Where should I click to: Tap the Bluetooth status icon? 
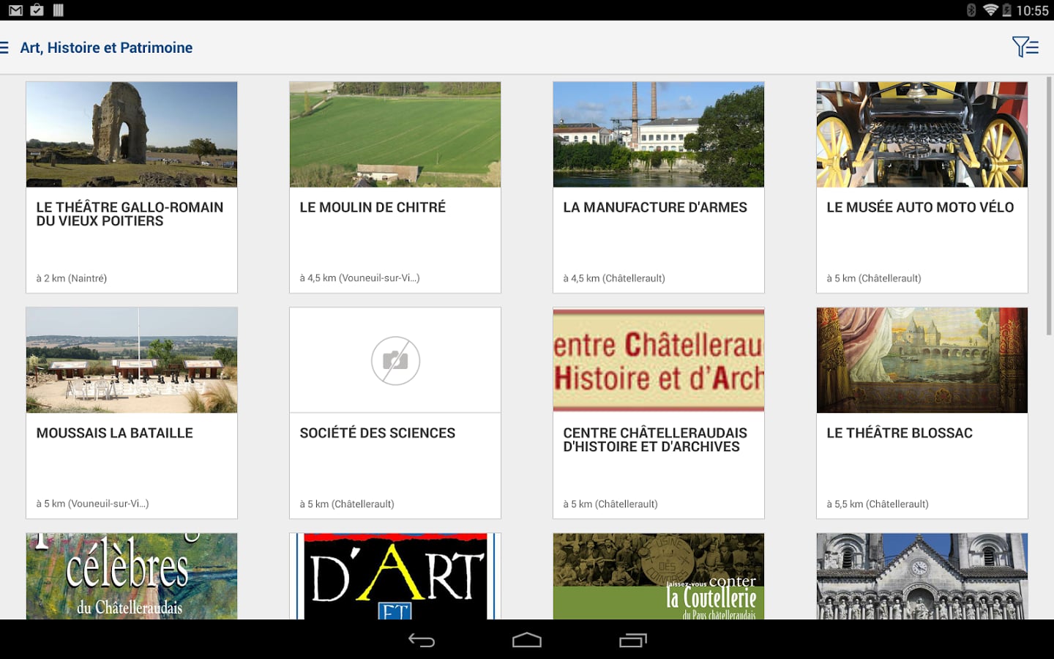pyautogui.click(x=971, y=10)
